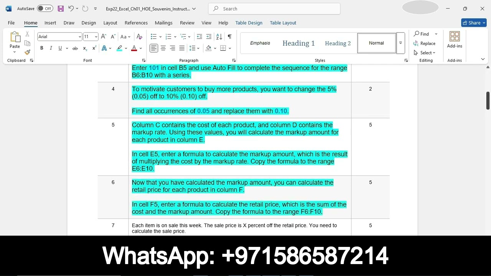
Task: Click in the Search box
Action: 274,8
